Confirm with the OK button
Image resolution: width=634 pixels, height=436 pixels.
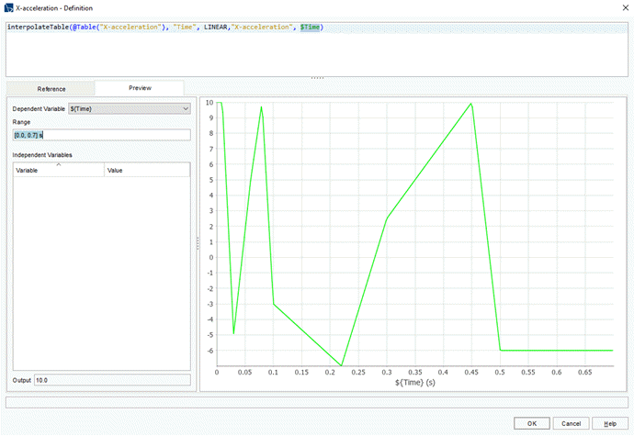click(x=531, y=423)
